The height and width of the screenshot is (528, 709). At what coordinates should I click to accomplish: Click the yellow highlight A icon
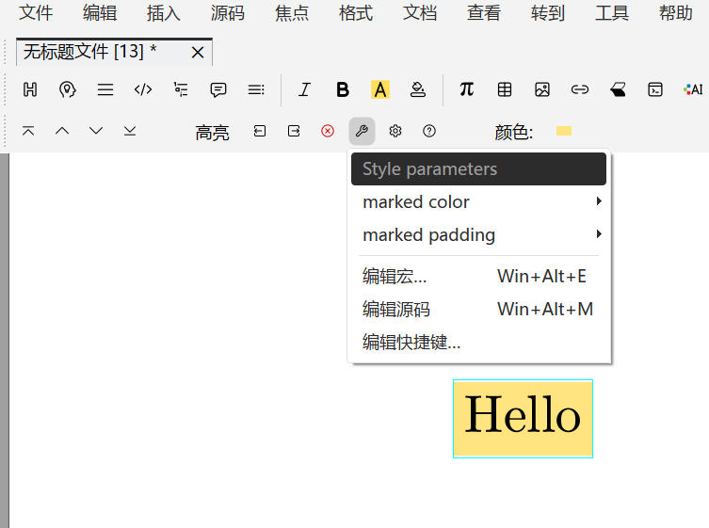380,89
